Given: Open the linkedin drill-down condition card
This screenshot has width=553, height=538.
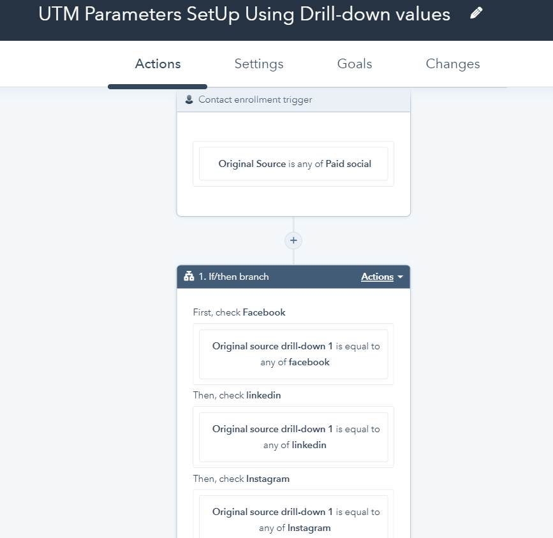Looking at the screenshot, I should click(294, 437).
